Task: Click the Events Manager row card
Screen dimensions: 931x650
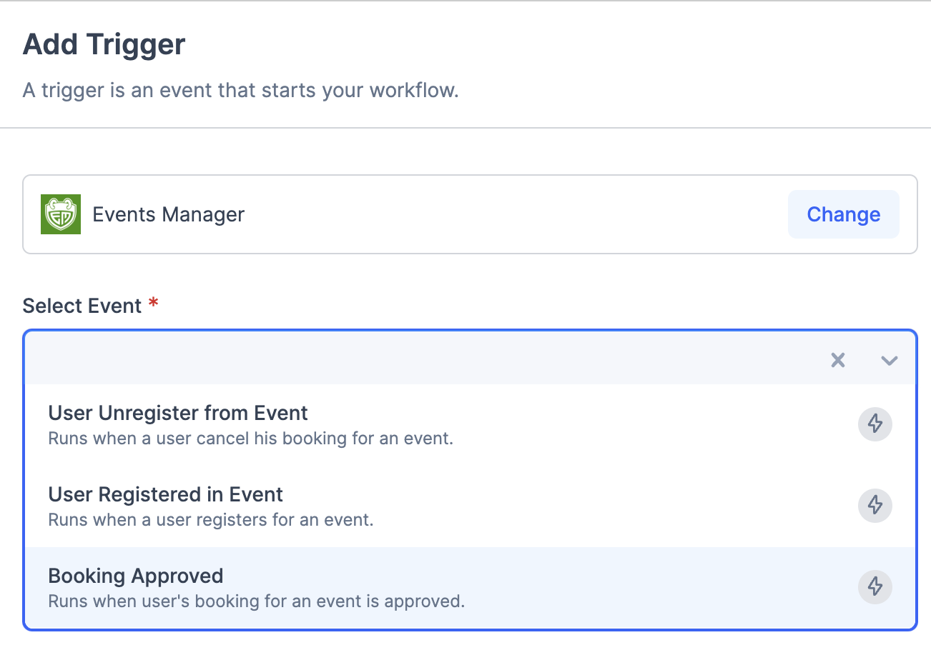Action: [x=465, y=214]
